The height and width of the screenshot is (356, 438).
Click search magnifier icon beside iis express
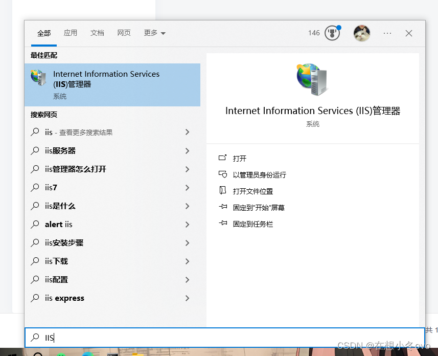pyautogui.click(x=35, y=298)
